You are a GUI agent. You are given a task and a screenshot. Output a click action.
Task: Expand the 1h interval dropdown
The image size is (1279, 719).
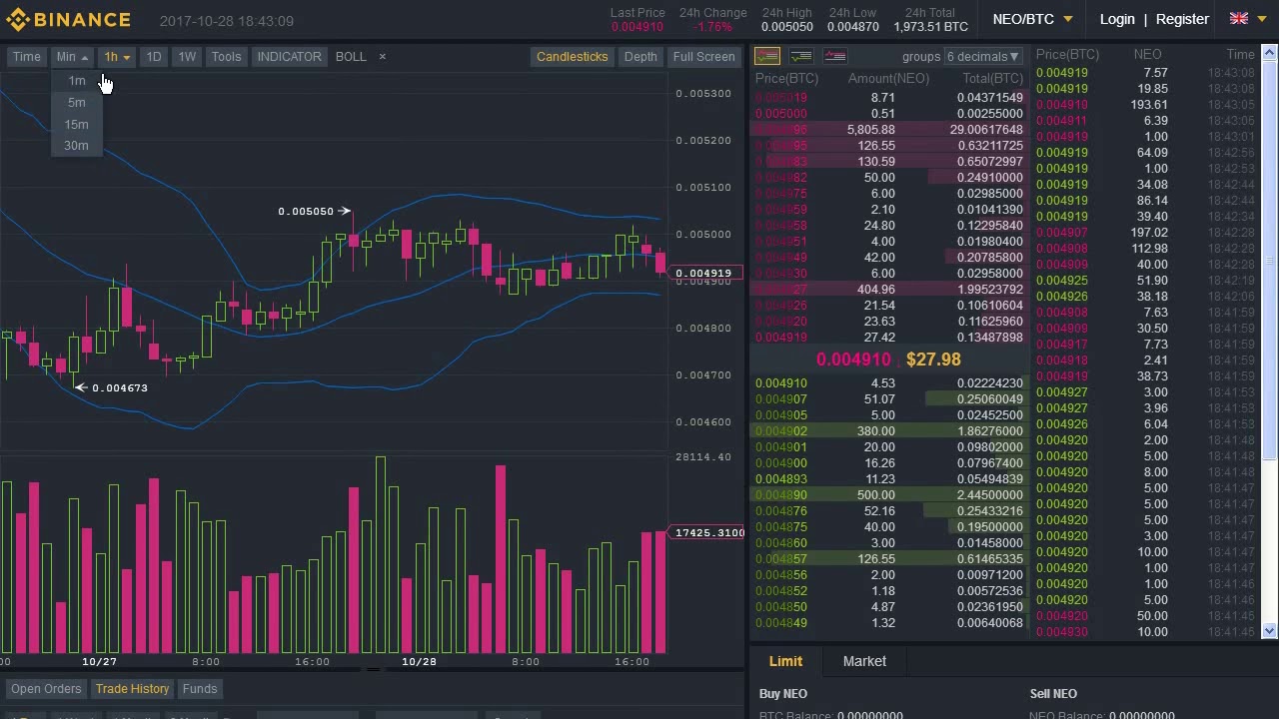pyautogui.click(x=117, y=57)
